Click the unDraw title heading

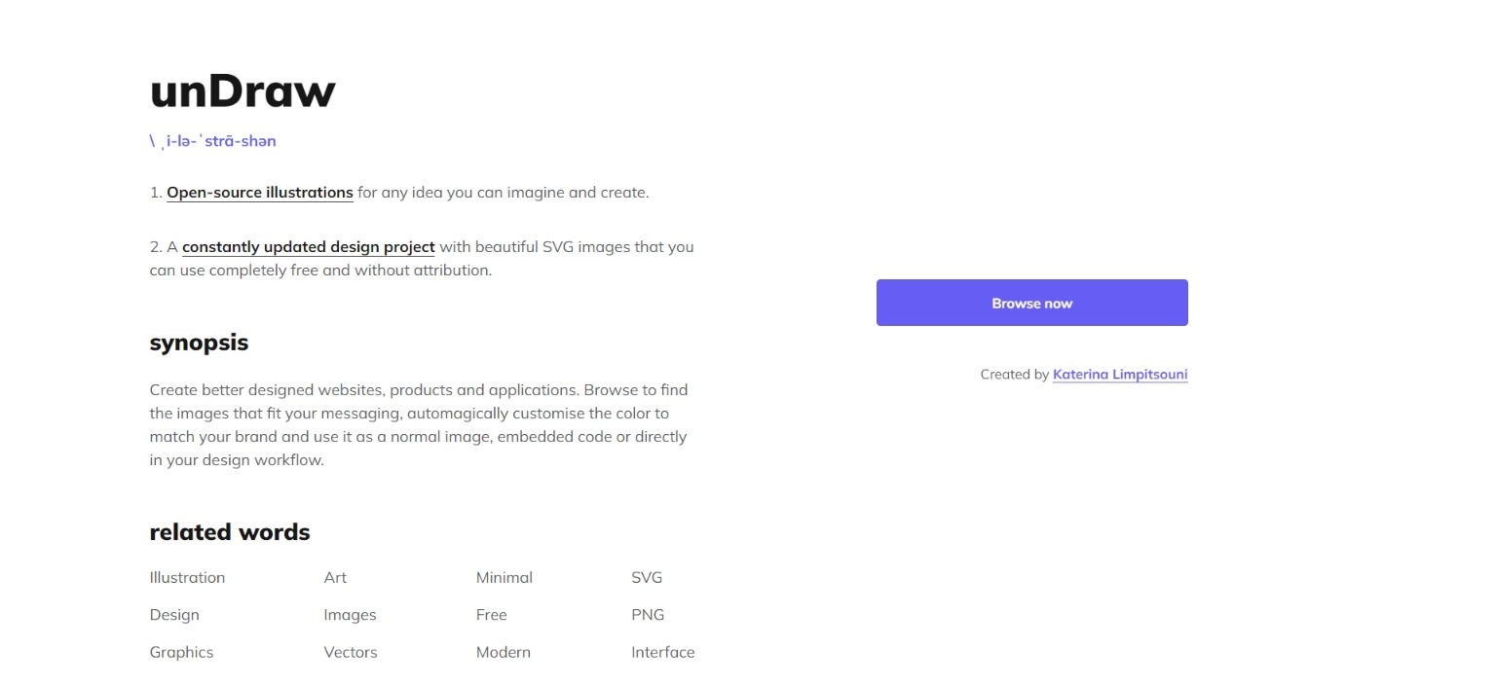243,91
